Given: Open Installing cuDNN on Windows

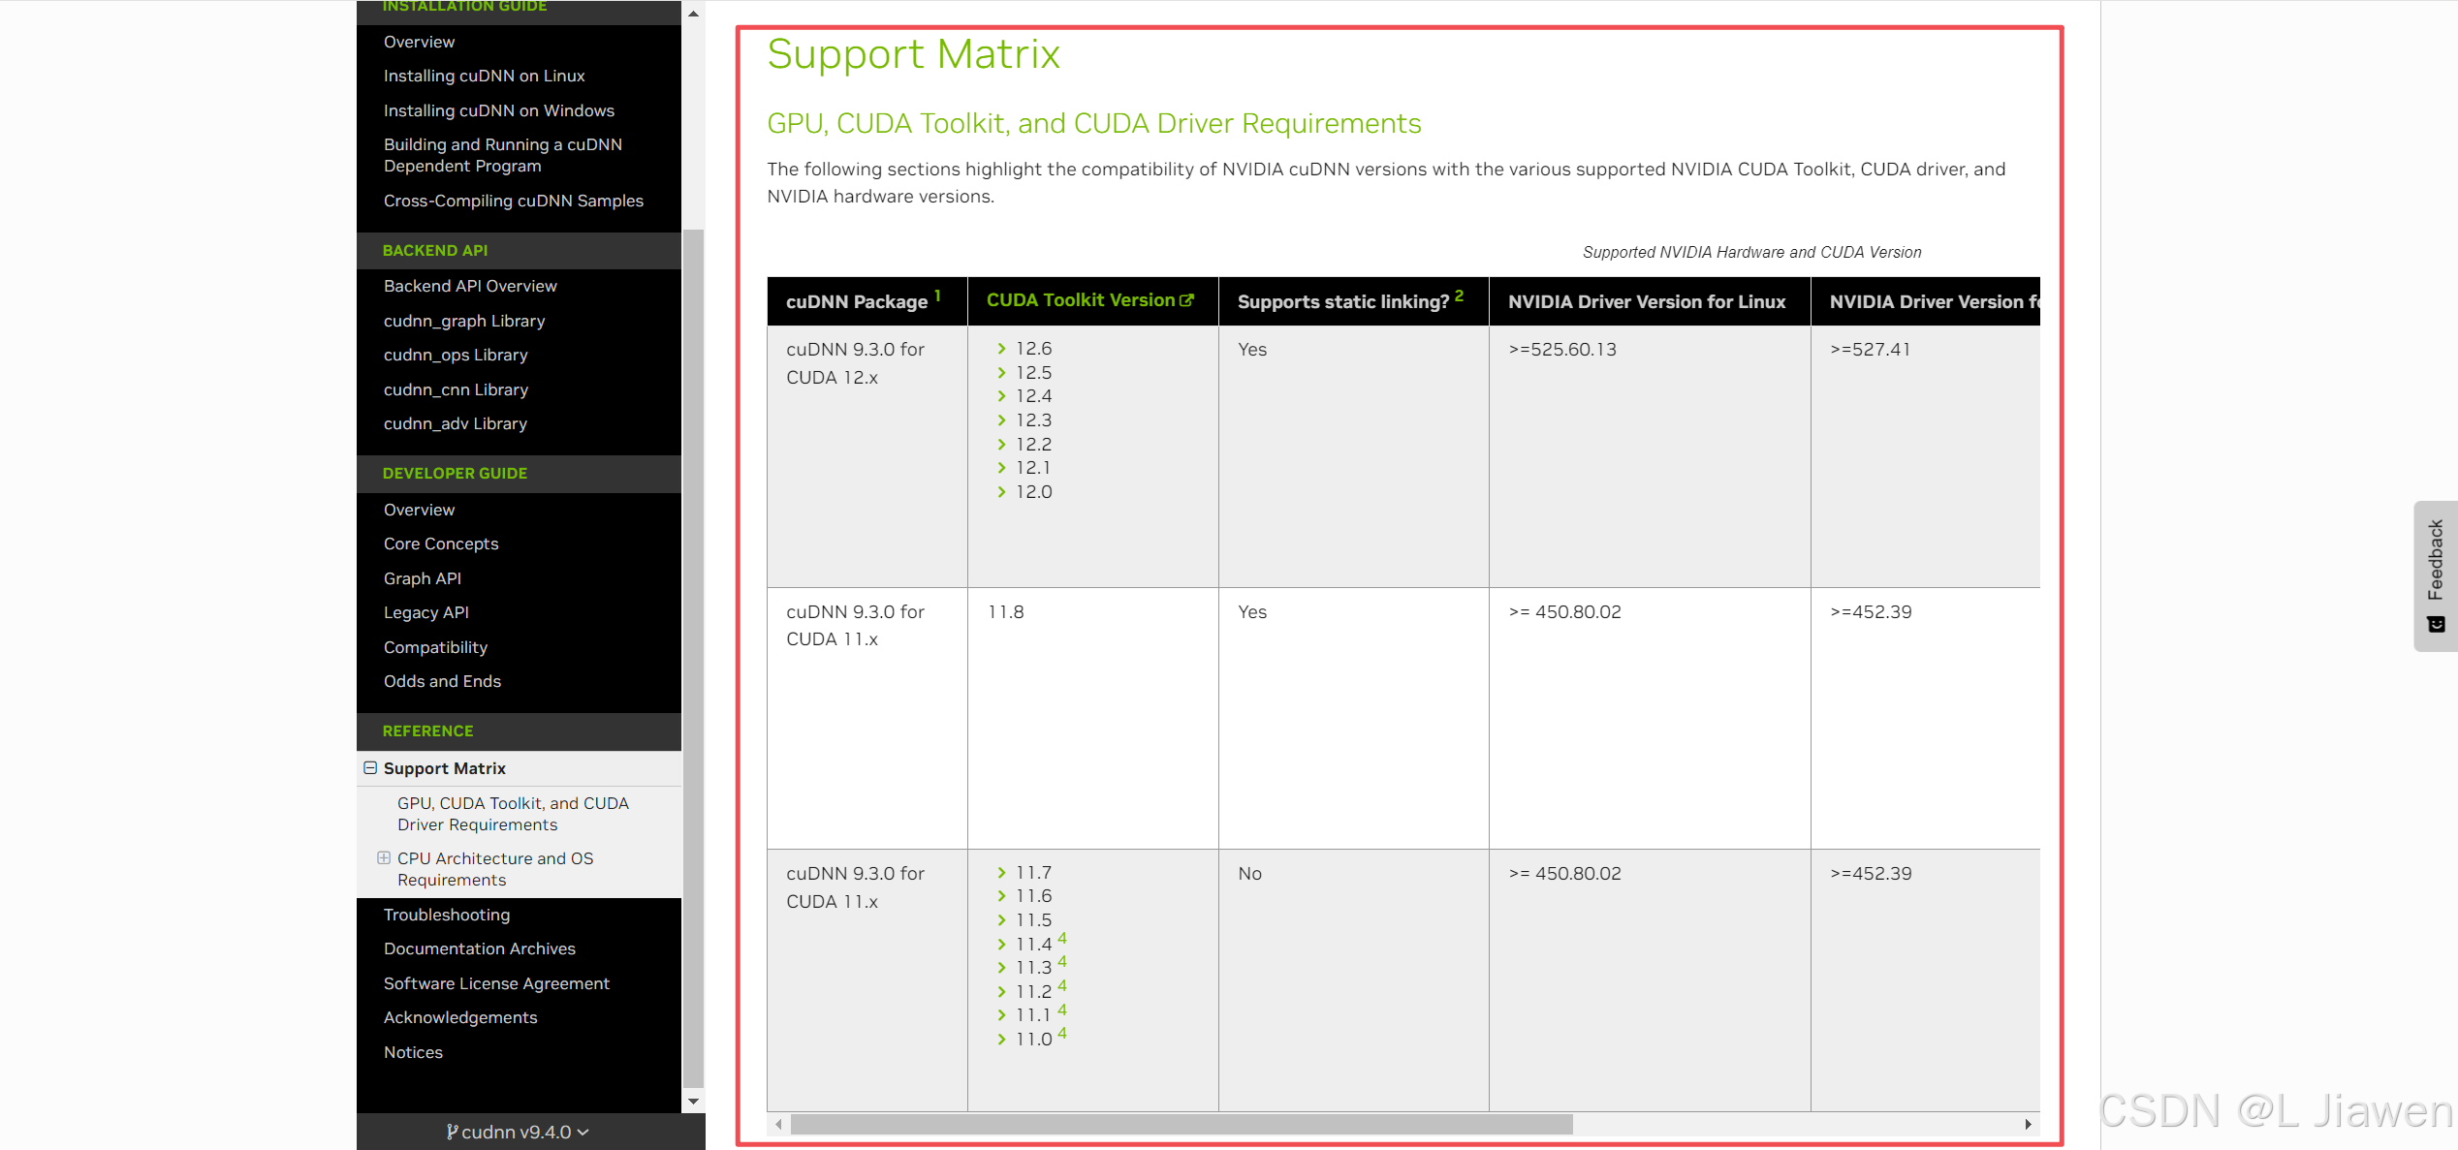Looking at the screenshot, I should (x=498, y=110).
